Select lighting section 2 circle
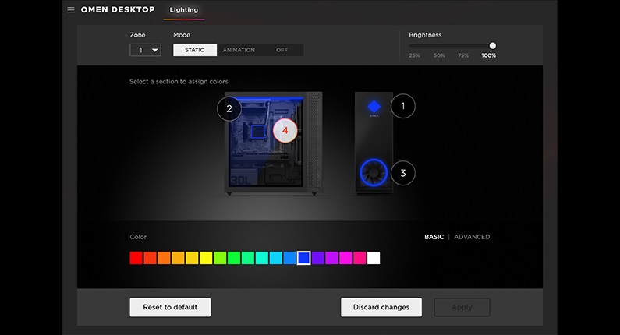620x335 pixels. pyautogui.click(x=229, y=108)
